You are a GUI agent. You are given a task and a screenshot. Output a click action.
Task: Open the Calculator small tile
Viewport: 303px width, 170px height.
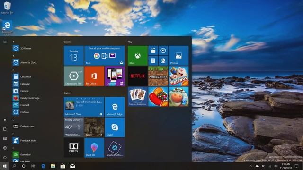[153, 61]
